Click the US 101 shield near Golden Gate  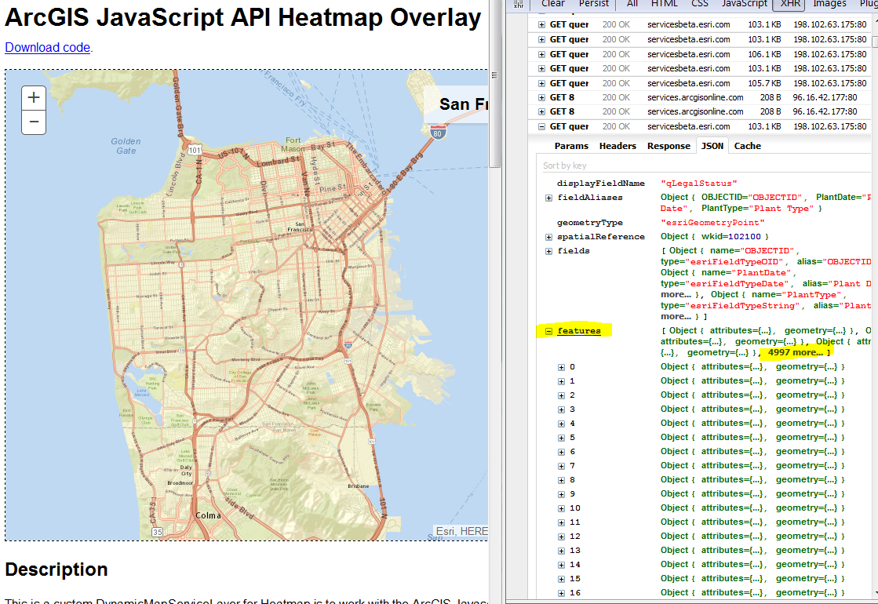click(195, 150)
